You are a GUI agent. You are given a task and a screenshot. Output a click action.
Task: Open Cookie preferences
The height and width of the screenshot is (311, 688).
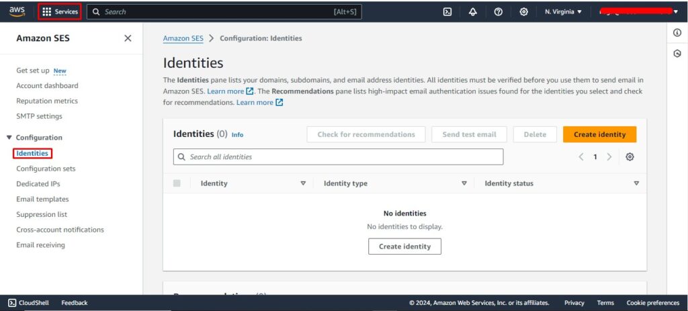pos(653,303)
